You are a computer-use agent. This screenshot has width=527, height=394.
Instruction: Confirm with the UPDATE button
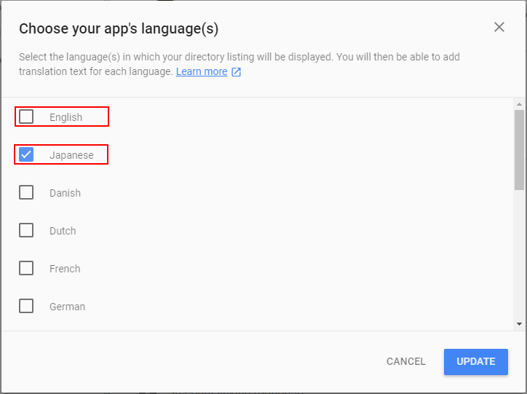tap(475, 362)
